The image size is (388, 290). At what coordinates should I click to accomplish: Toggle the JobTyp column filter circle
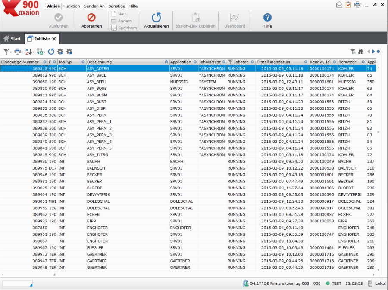(x=83, y=62)
